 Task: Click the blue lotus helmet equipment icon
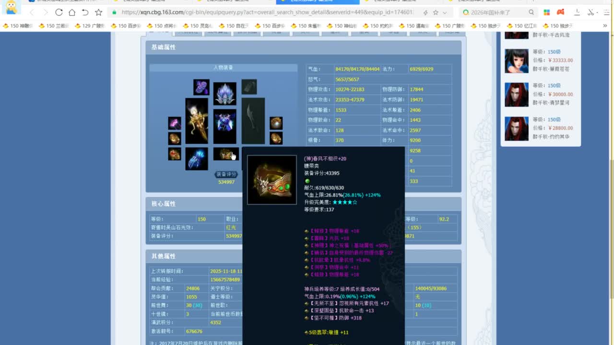pyautogui.click(x=224, y=93)
